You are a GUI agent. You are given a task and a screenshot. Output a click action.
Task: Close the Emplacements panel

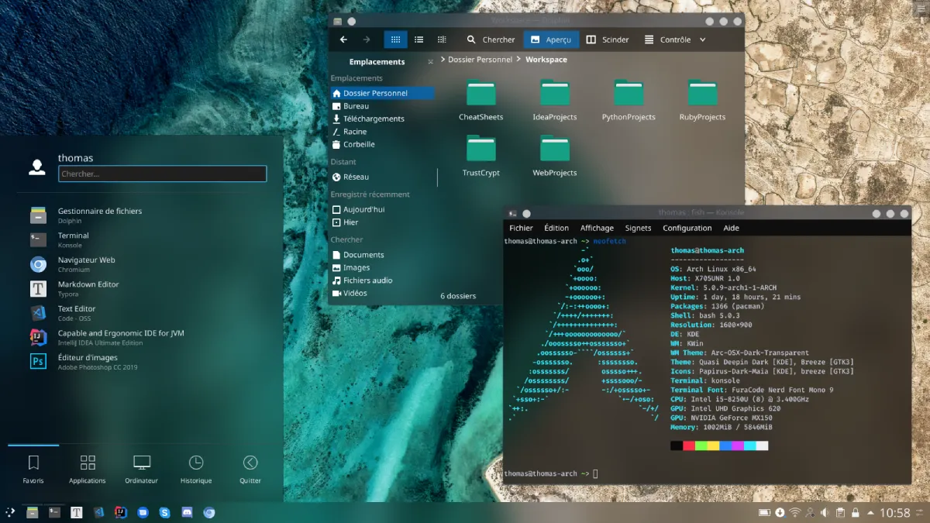pos(431,62)
